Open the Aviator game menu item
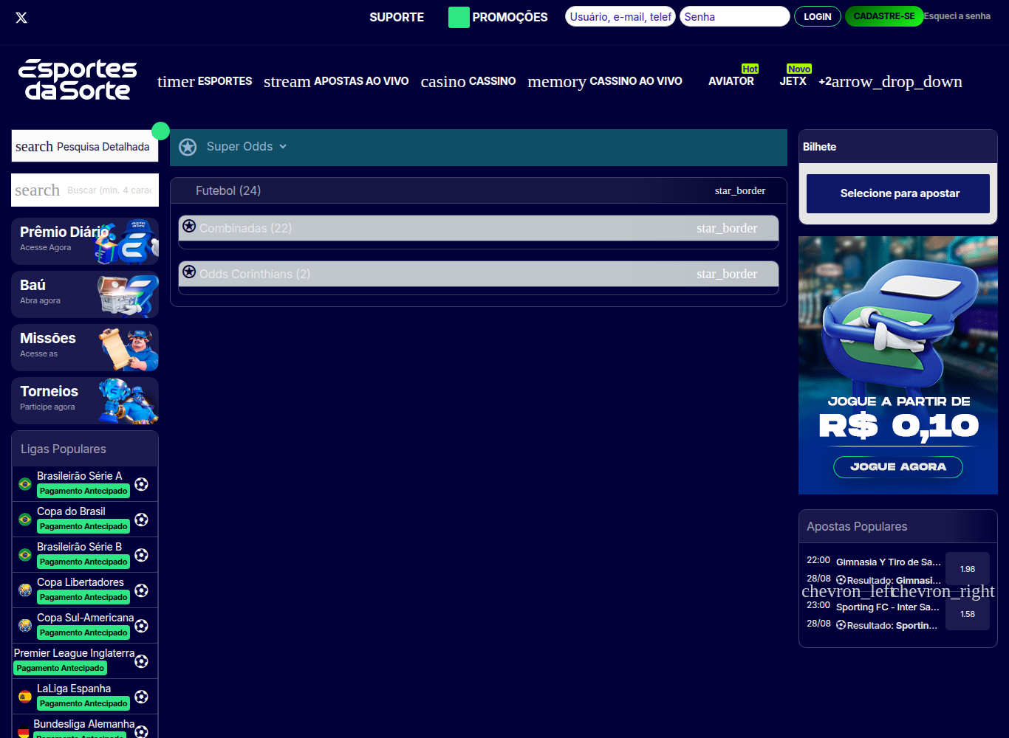Image resolution: width=1009 pixels, height=738 pixels. click(731, 81)
